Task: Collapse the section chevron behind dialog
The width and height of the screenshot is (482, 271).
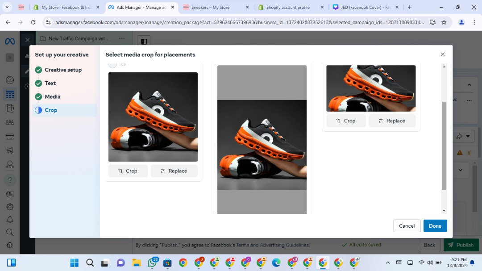Action: click(x=469, y=85)
